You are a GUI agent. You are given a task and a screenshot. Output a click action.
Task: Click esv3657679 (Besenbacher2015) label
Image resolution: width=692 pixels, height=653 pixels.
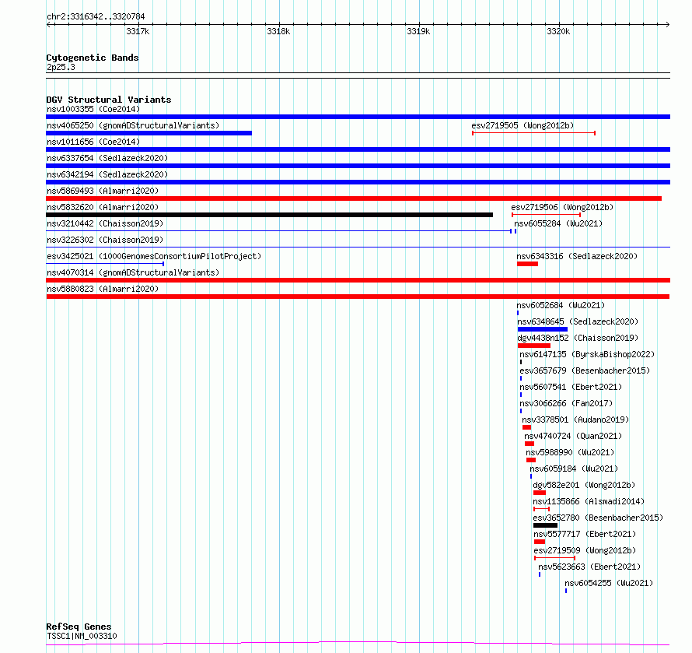[585, 370]
